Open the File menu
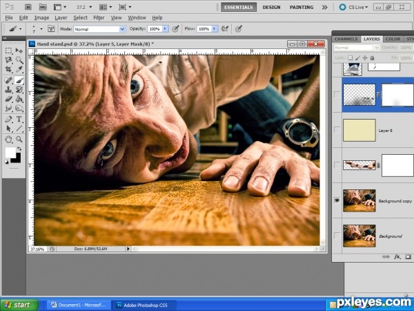Viewport: 414px width, 311px height. [9, 18]
